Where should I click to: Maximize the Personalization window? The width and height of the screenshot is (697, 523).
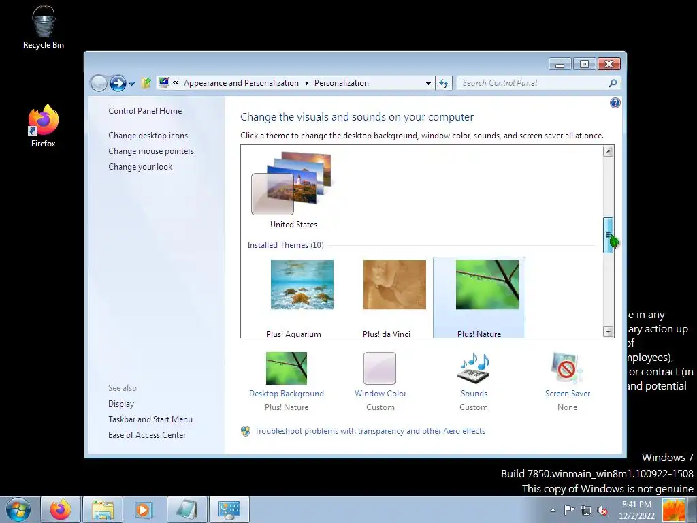584,64
